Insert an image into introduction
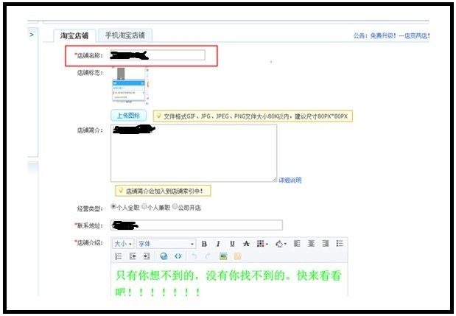Viewport: 456px width, 316px height. click(223, 256)
